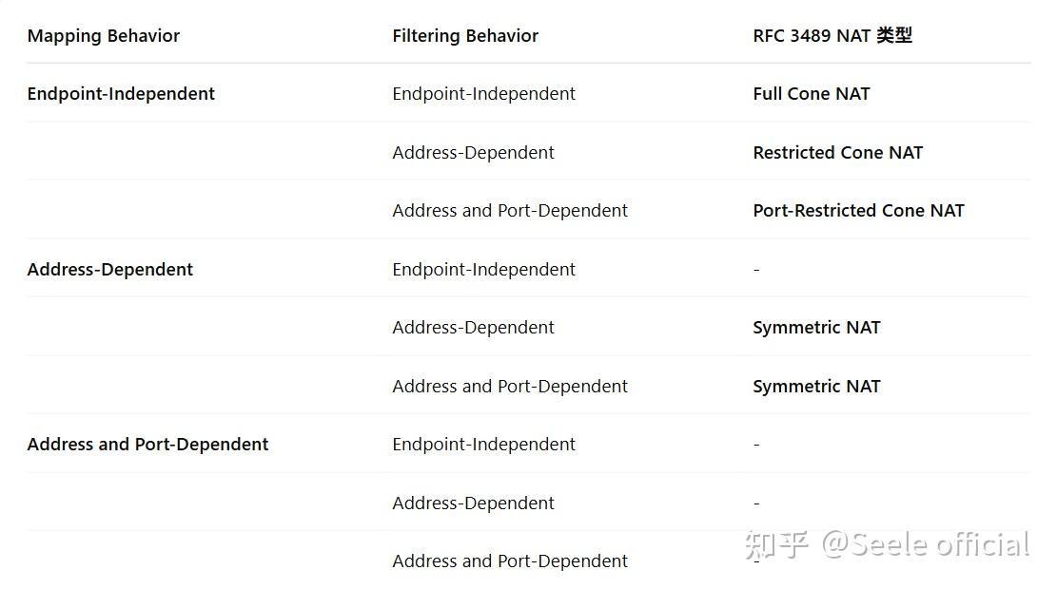Screen dimensions: 1057x589
Task: Select the bold Address and Port-Dependent mapping cell
Action: (147, 445)
